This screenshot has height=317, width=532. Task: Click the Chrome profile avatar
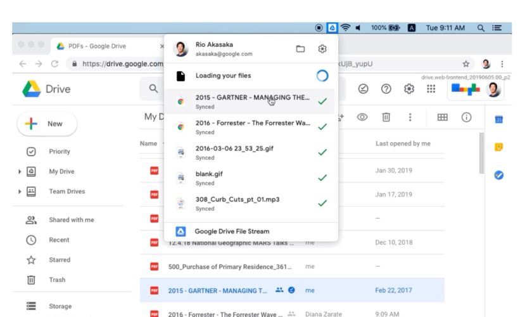tap(486, 64)
